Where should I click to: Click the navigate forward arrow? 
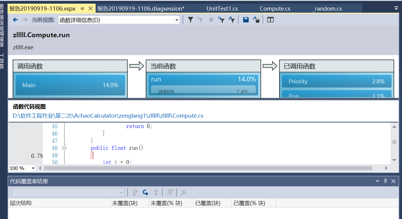pyautogui.click(x=25, y=20)
